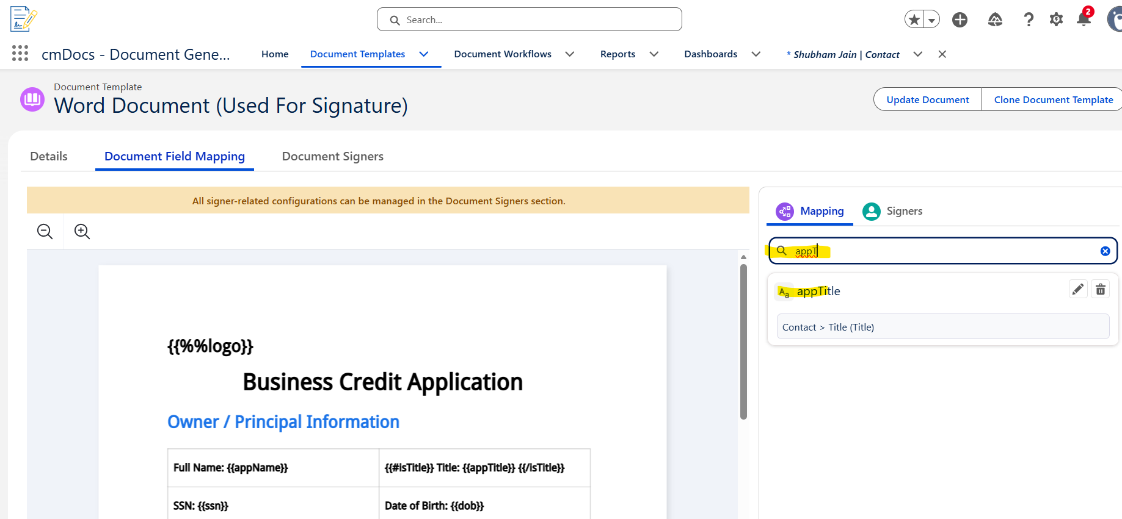Click the Full Name {{appName}} cell
This screenshot has height=519, width=1122.
click(273, 468)
